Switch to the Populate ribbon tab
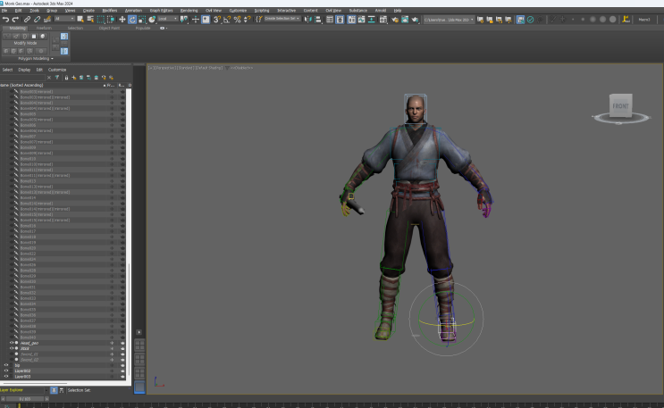This screenshot has height=408, width=664. [143, 28]
